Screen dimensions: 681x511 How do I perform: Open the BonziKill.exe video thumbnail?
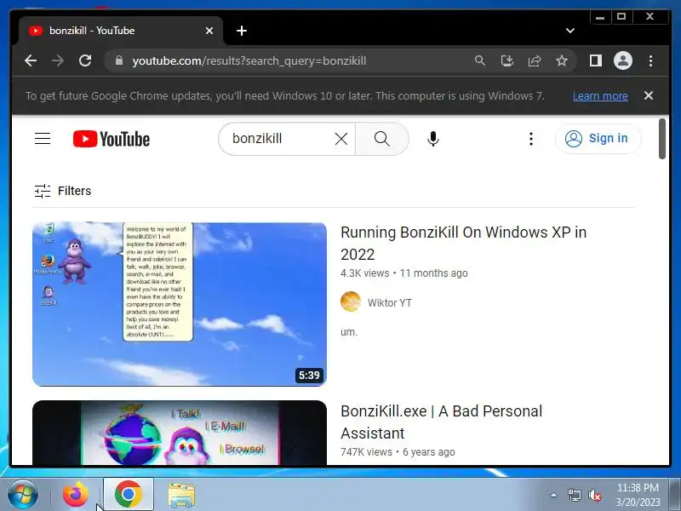pos(180,433)
